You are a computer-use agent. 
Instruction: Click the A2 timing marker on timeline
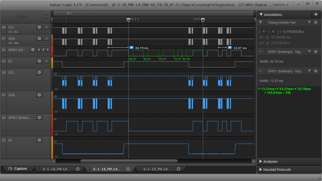pyautogui.click(x=203, y=20)
